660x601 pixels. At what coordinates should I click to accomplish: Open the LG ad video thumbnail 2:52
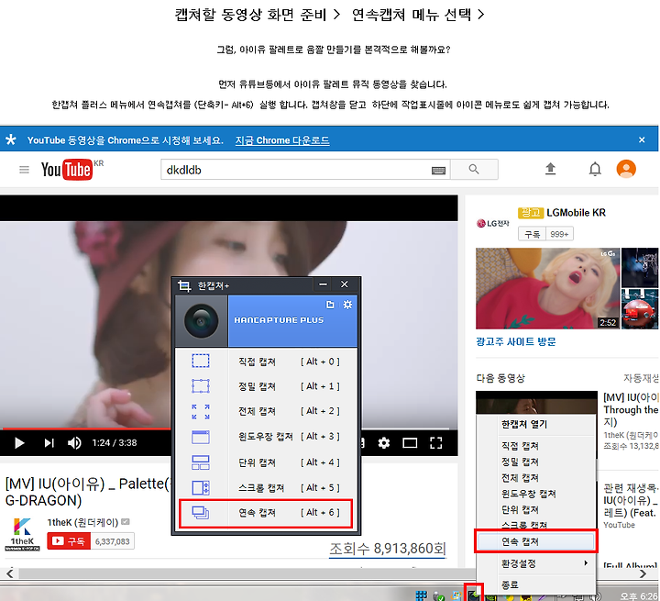[547, 288]
